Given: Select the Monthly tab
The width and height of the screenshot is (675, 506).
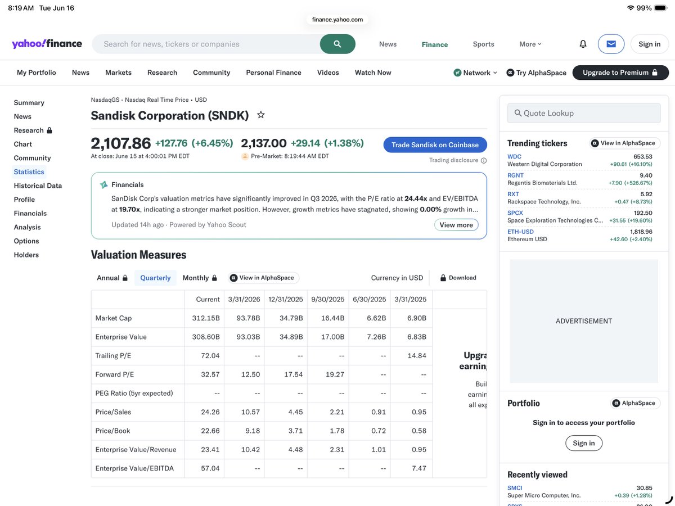Looking at the screenshot, I should tap(200, 278).
